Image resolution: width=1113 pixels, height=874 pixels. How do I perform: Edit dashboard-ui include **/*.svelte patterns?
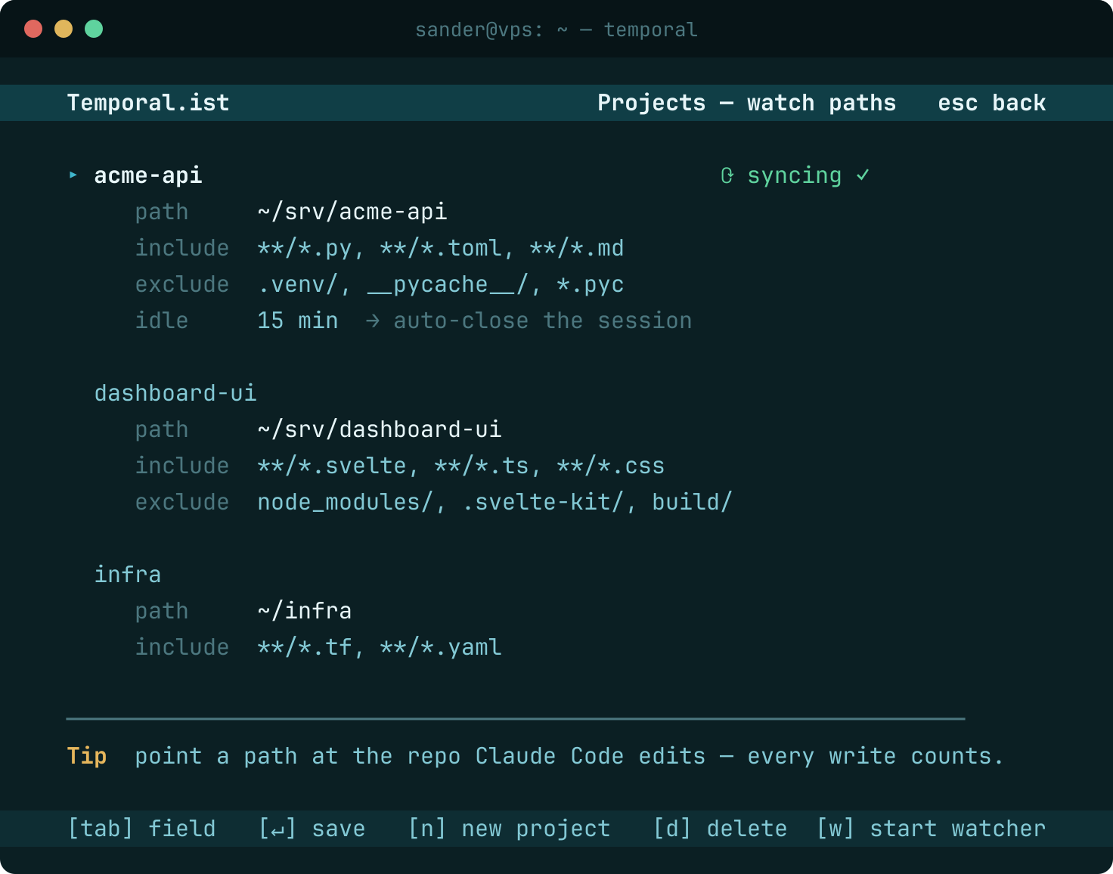coord(461,466)
